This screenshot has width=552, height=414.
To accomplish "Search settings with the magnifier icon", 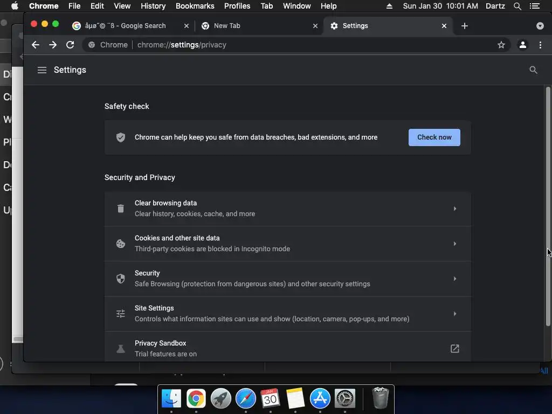I will tap(533, 70).
